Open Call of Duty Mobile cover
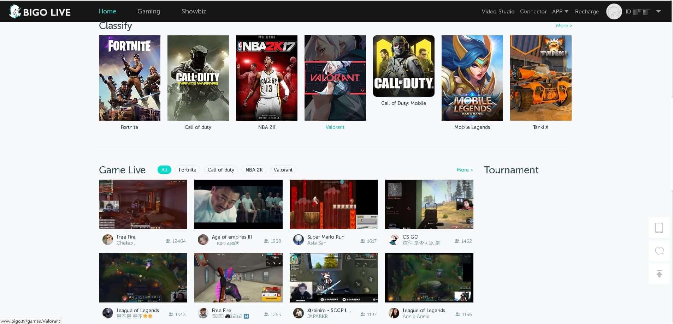This screenshot has height=324, width=673. point(404,66)
